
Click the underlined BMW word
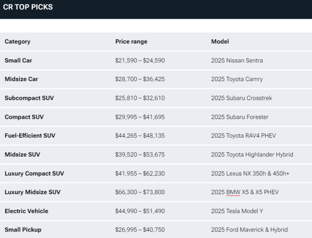point(233,192)
